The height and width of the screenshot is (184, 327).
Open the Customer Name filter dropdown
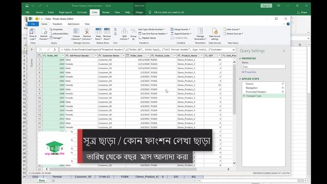point(123,56)
